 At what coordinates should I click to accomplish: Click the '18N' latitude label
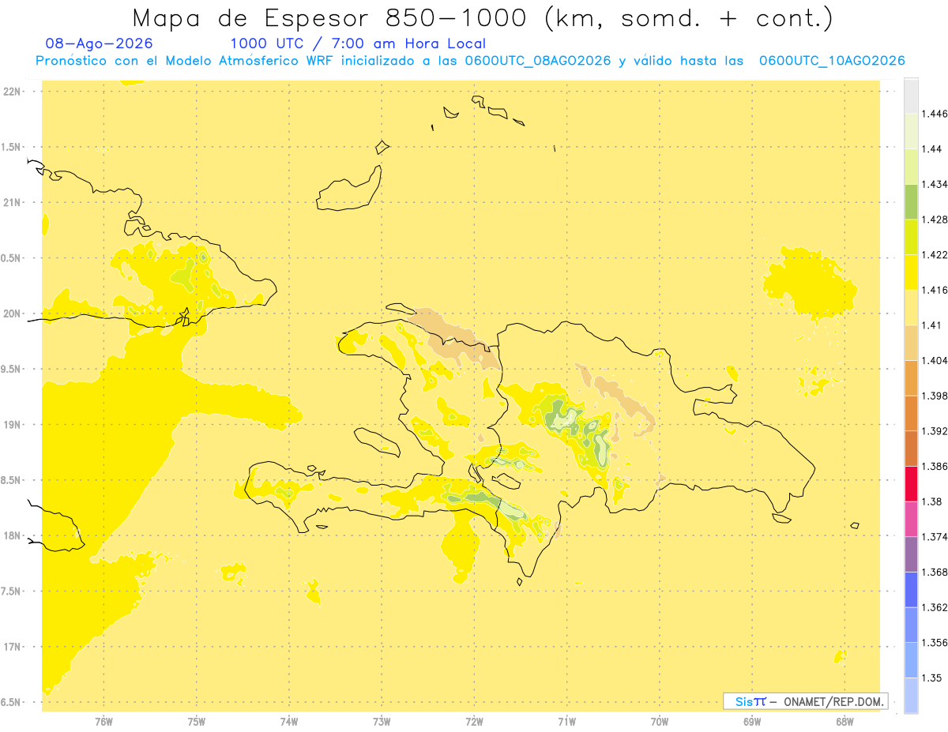pyautogui.click(x=13, y=535)
